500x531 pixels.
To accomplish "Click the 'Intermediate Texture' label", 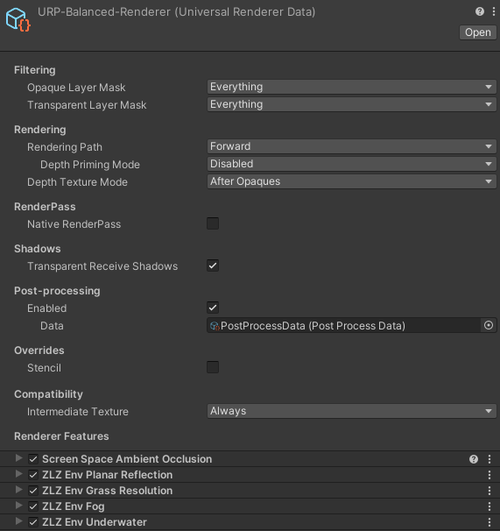I will [78, 412].
